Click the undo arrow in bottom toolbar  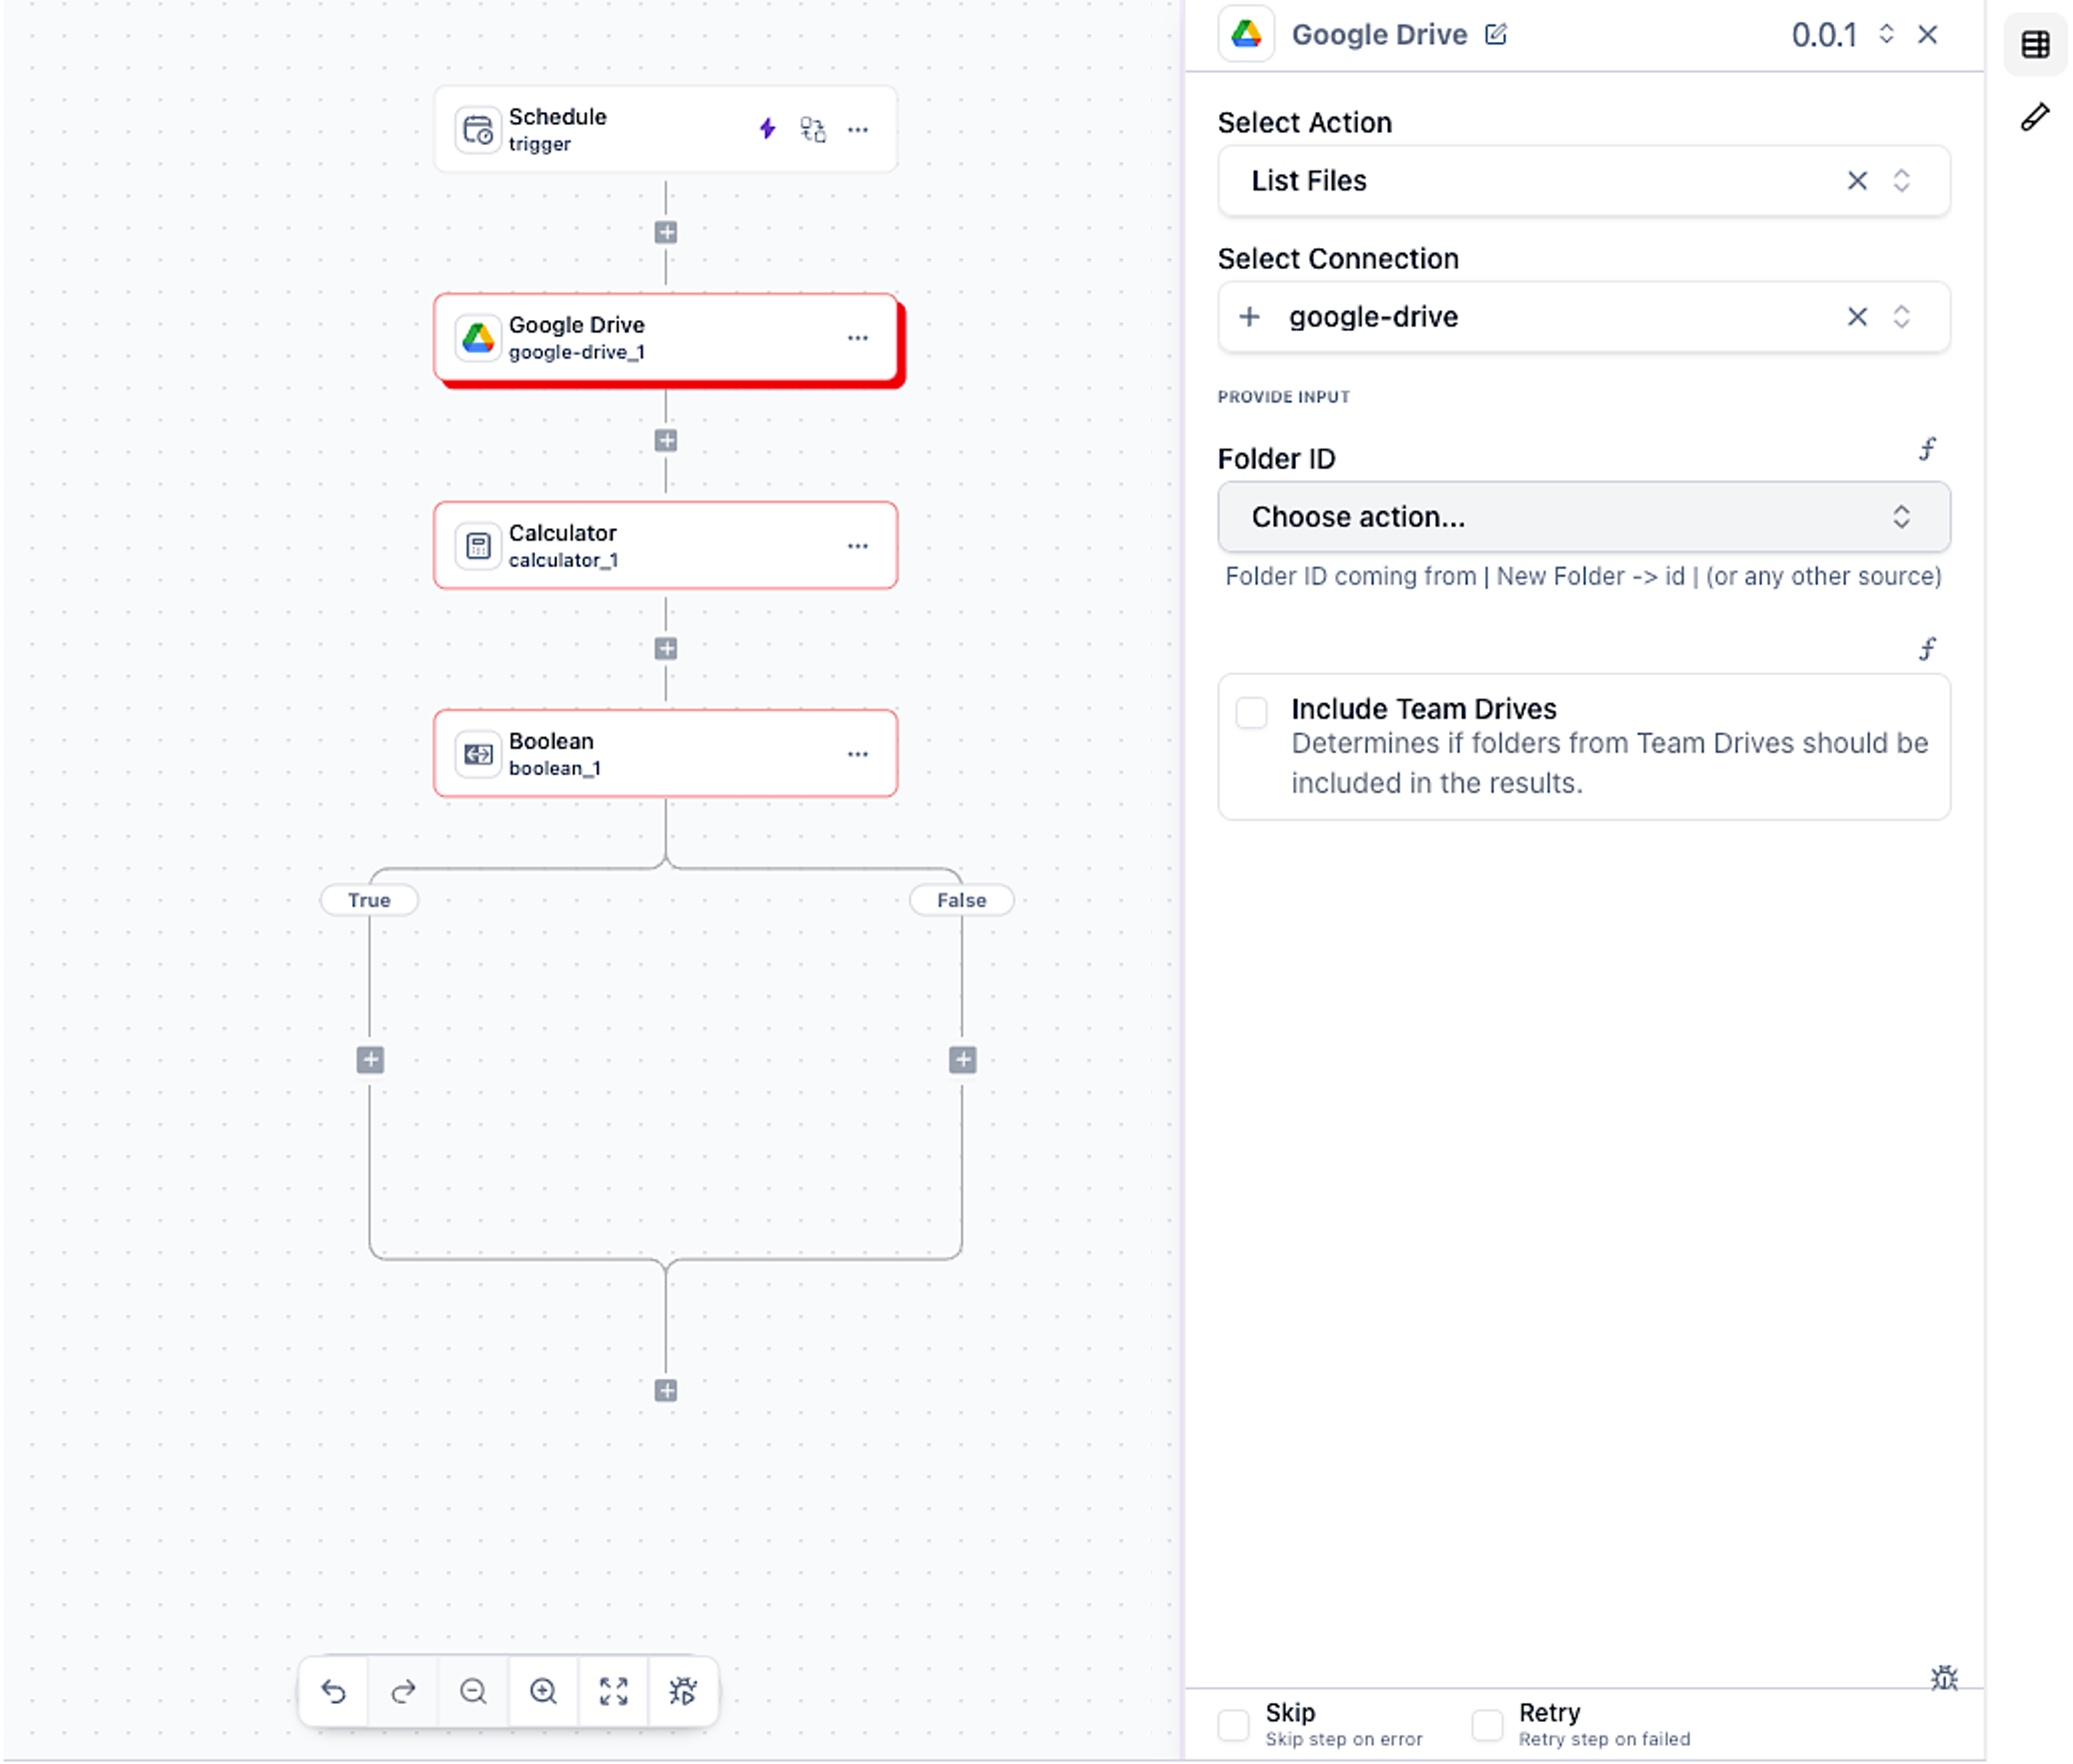pyautogui.click(x=333, y=1691)
